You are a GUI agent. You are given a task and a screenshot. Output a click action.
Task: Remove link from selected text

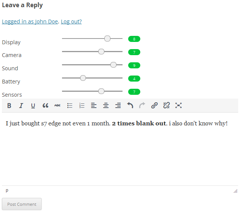click(166, 106)
